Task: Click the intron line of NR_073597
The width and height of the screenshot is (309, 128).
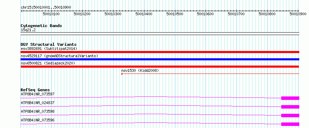Action: pyautogui.click(x=151, y=96)
